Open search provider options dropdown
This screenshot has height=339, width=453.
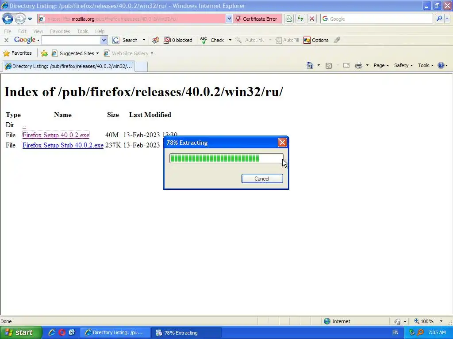click(447, 19)
